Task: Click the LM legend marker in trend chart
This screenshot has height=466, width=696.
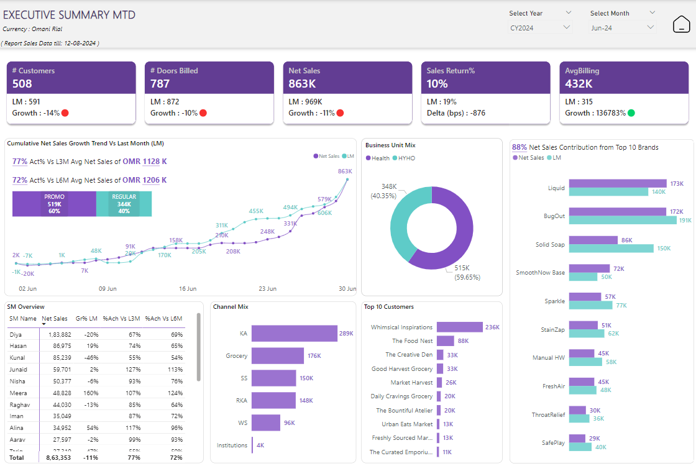Action: tap(344, 156)
